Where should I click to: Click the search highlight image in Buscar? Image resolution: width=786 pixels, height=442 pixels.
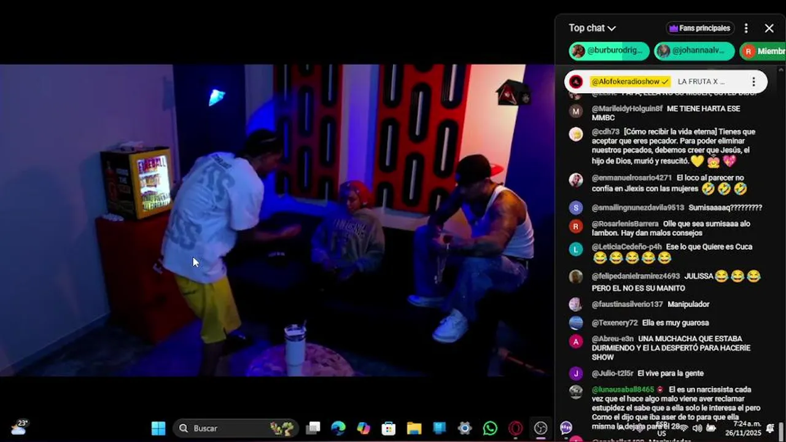click(282, 428)
